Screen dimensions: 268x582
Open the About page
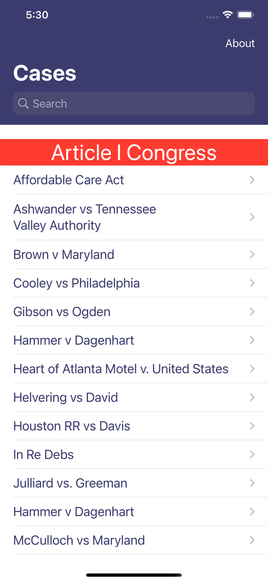(x=240, y=43)
